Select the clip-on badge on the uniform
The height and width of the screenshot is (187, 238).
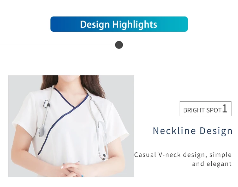click(x=47, y=103)
